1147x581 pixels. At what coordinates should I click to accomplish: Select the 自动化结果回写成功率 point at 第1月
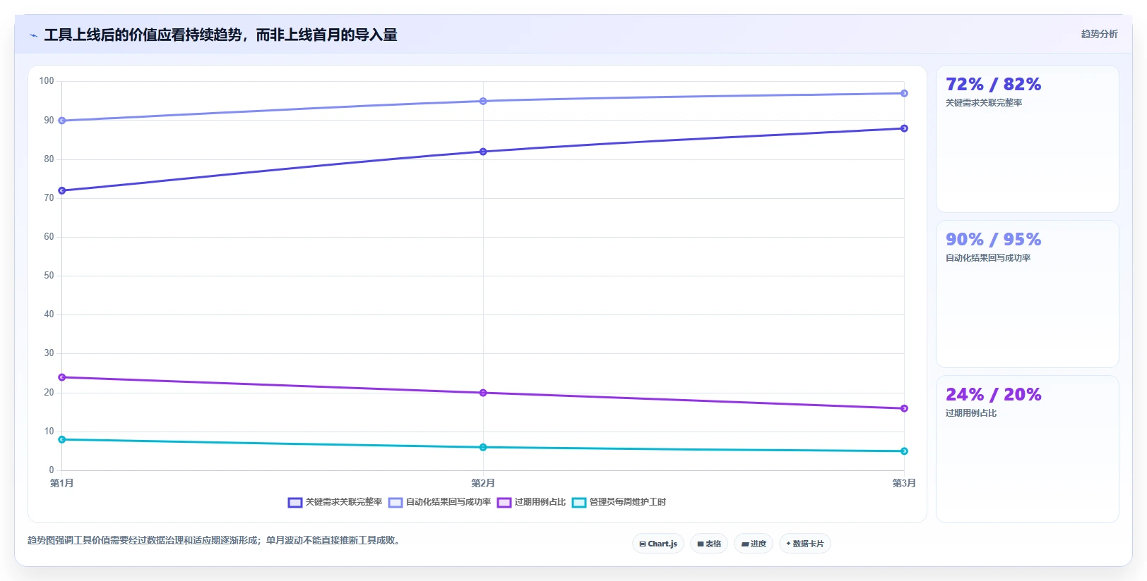[62, 121]
